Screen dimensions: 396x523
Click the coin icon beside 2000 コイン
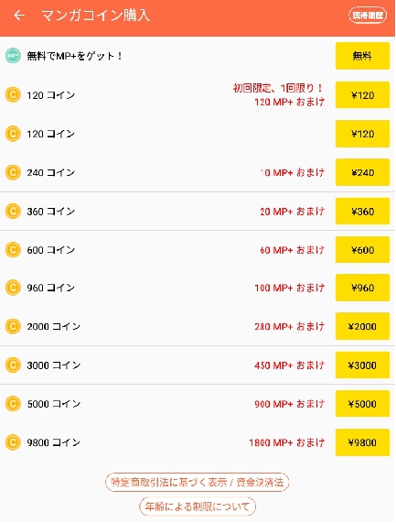pos(13,326)
